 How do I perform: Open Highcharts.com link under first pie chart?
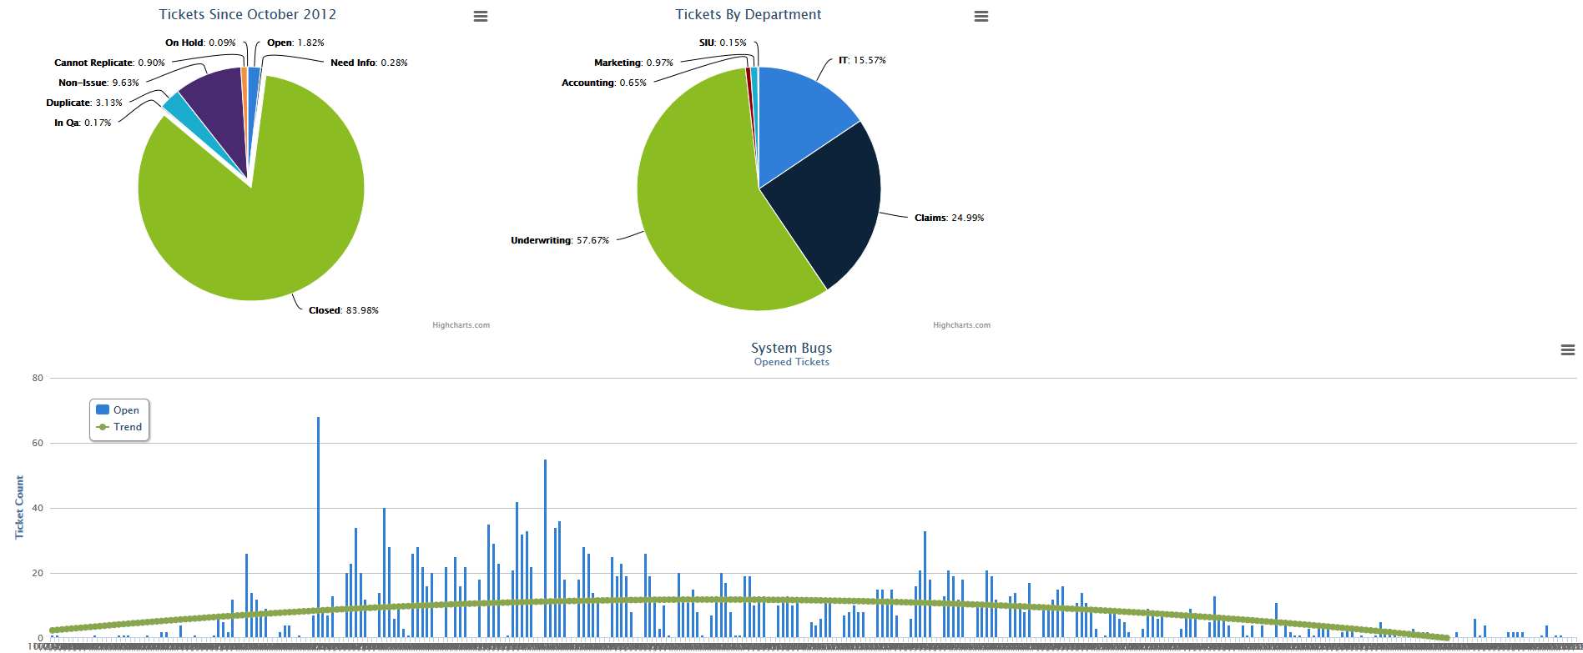click(461, 325)
